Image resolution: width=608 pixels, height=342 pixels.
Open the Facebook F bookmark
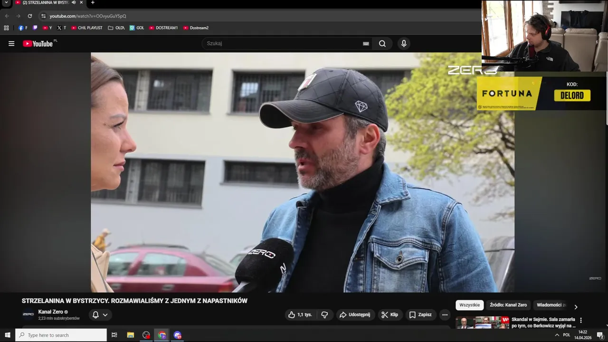coord(23,28)
